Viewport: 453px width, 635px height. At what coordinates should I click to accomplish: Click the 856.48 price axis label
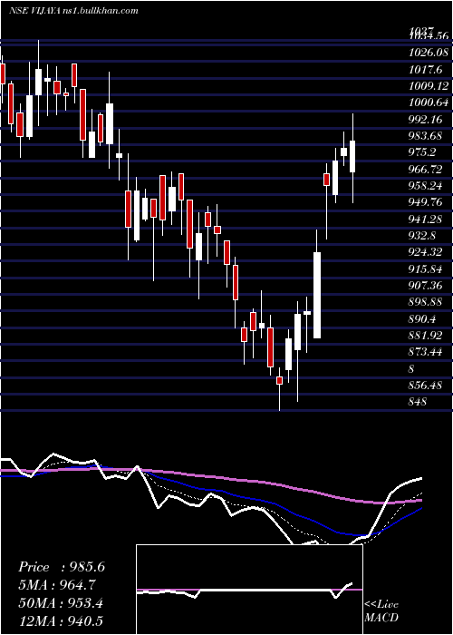(x=428, y=386)
